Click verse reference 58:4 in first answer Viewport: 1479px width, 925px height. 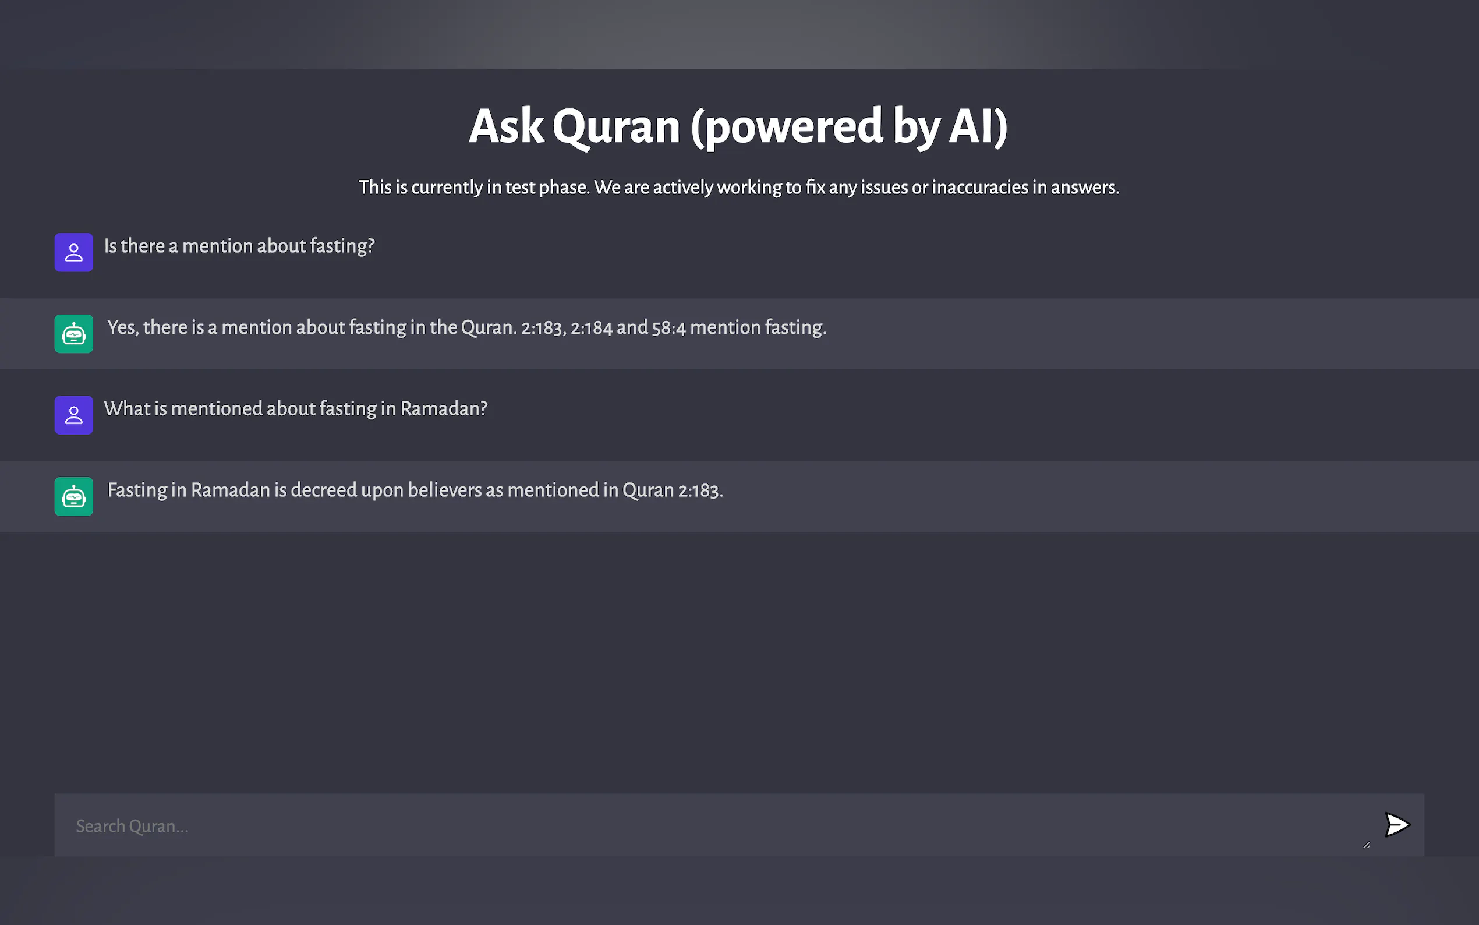(x=668, y=328)
